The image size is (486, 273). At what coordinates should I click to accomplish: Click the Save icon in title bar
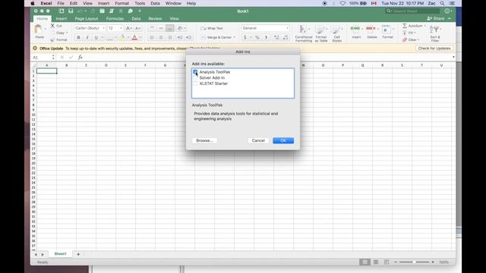[71, 11]
